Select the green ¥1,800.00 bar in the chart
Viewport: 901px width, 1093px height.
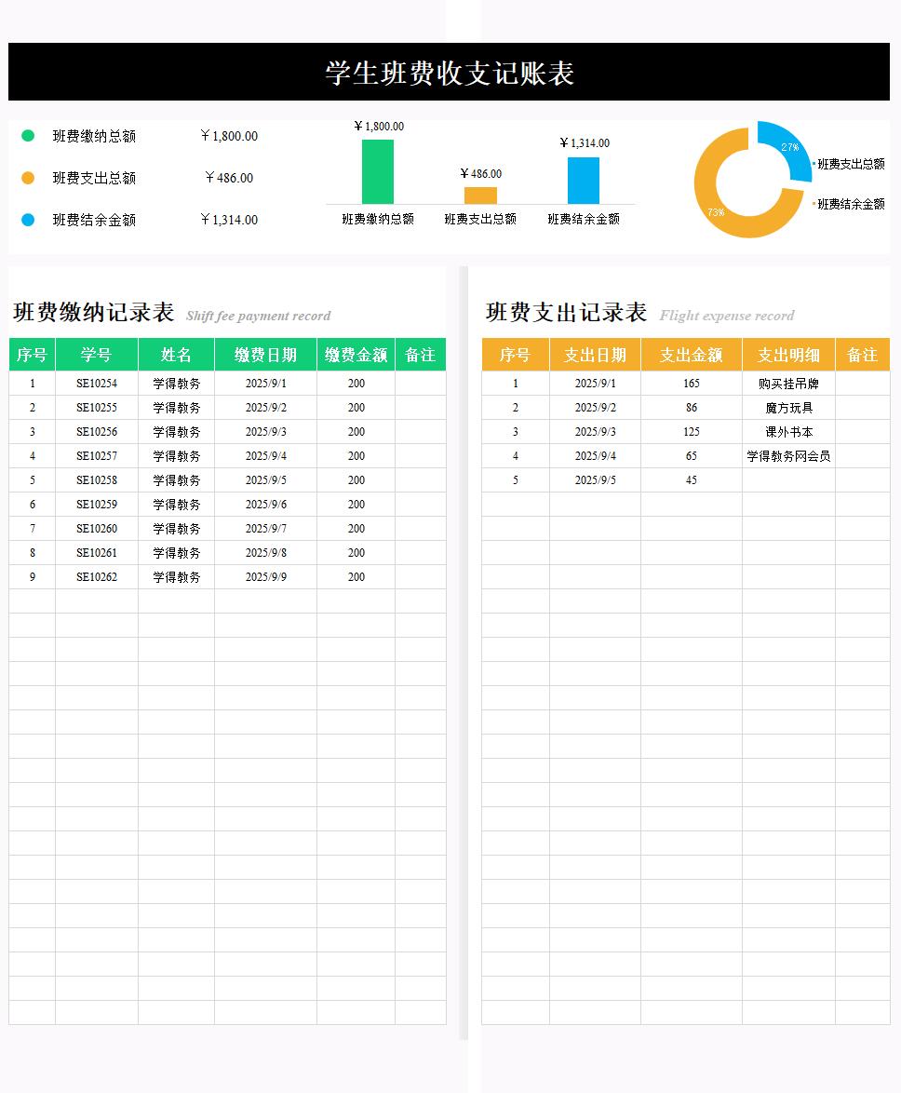click(377, 172)
